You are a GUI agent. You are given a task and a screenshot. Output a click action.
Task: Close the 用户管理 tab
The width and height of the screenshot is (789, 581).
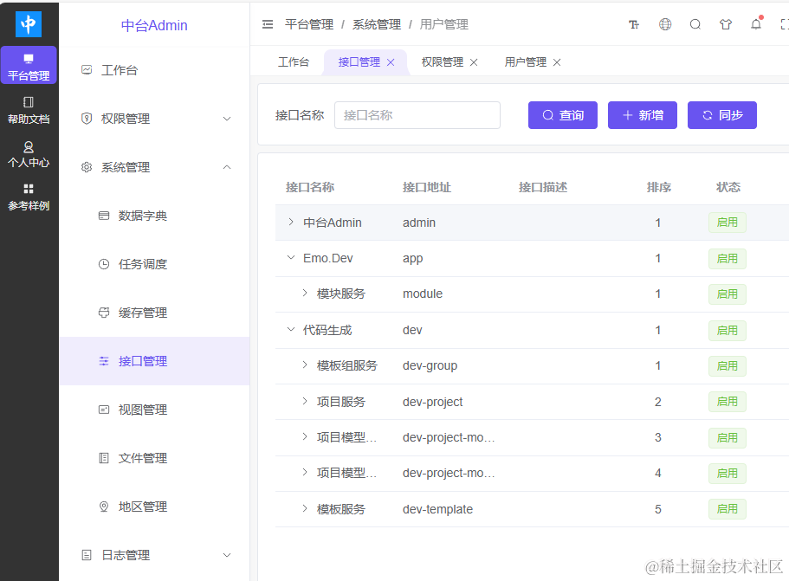pos(557,62)
